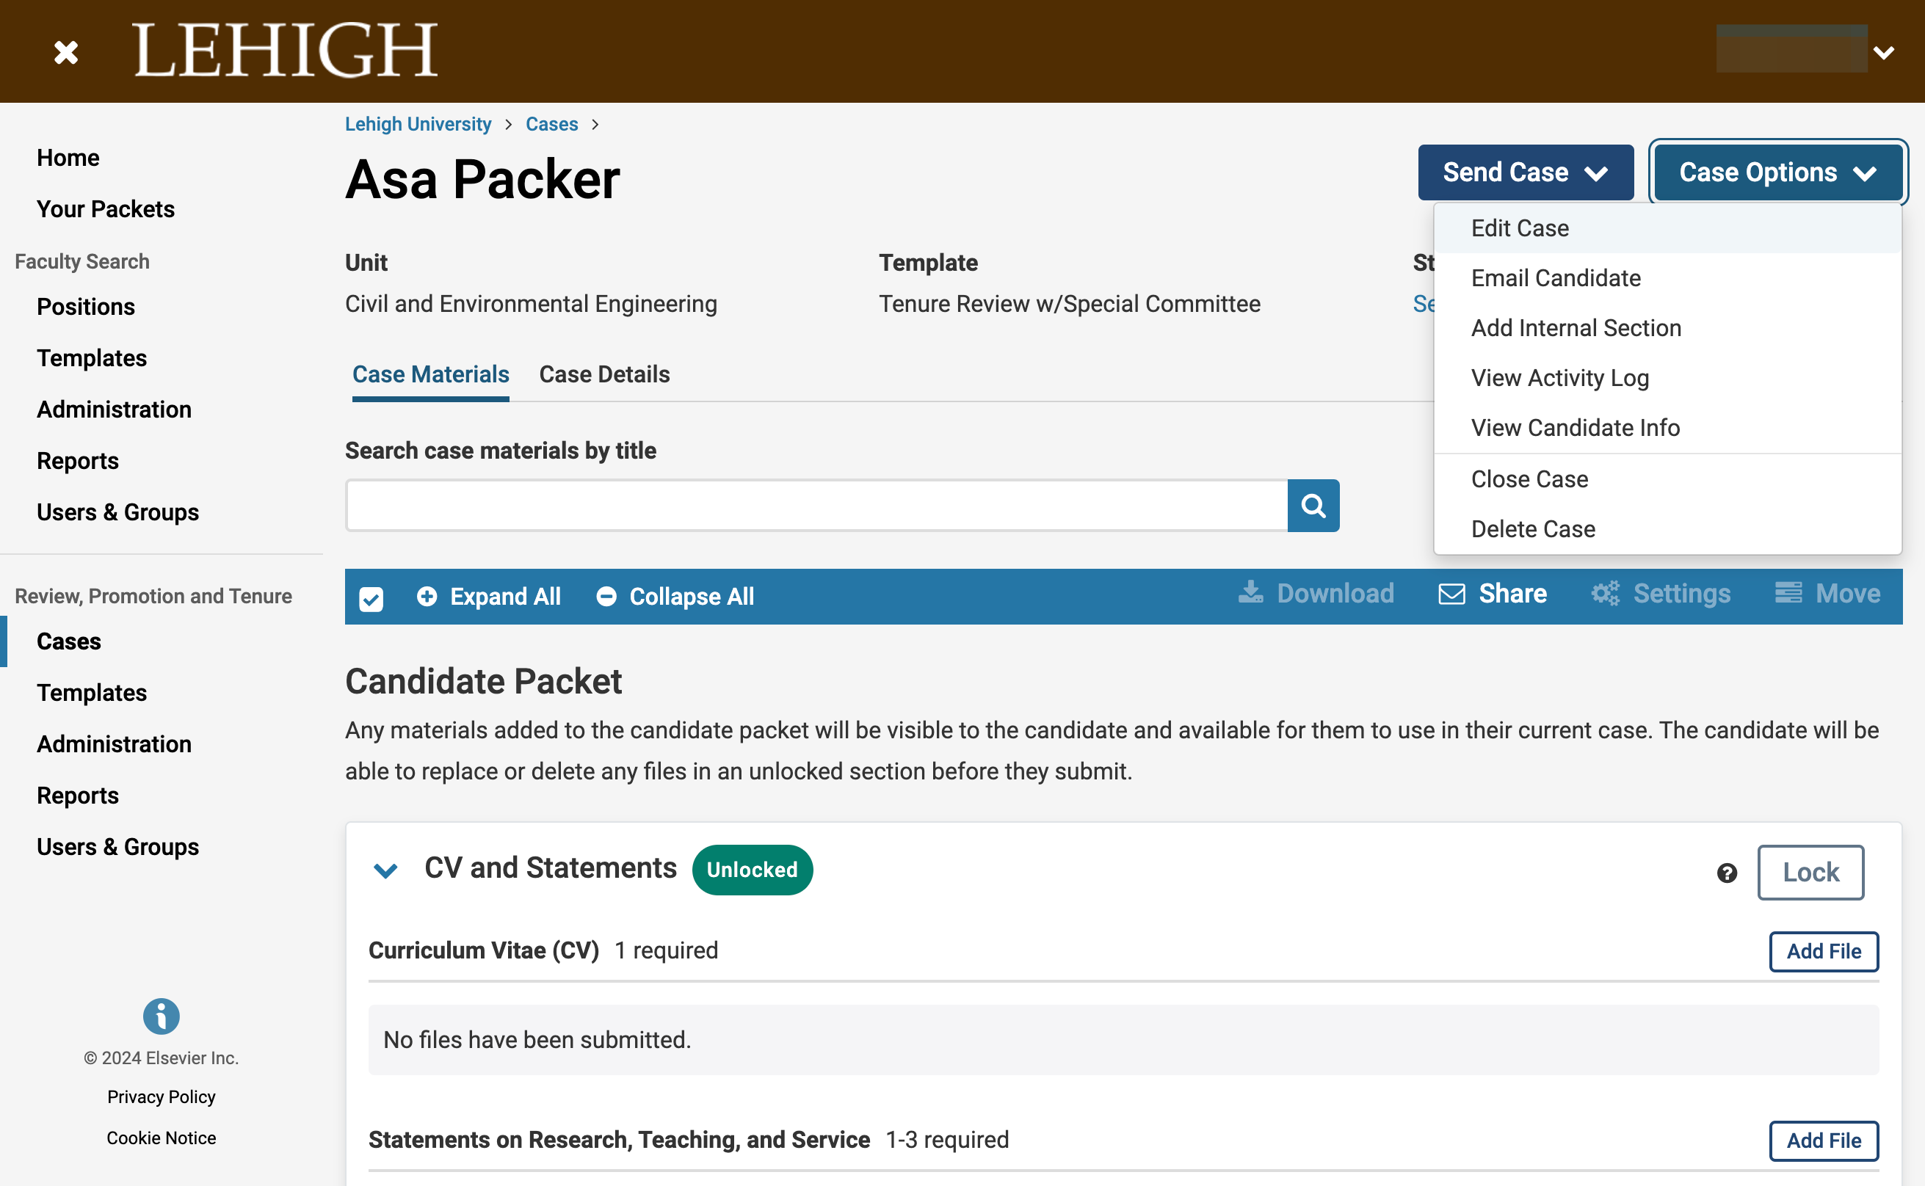Open Templates under Faculty Search
Screen dimensions: 1925x1186
point(91,357)
